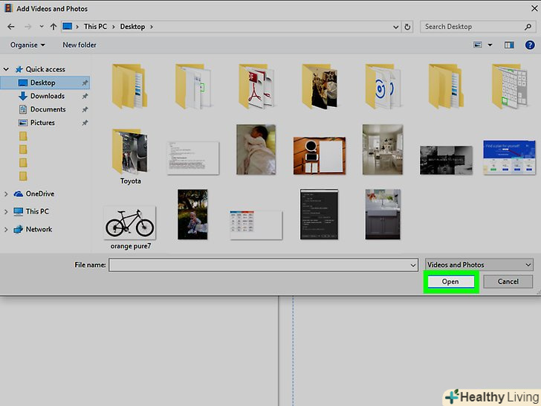The image size is (541, 406).
Task: Expand the OneDrive tree node
Action: coord(6,193)
